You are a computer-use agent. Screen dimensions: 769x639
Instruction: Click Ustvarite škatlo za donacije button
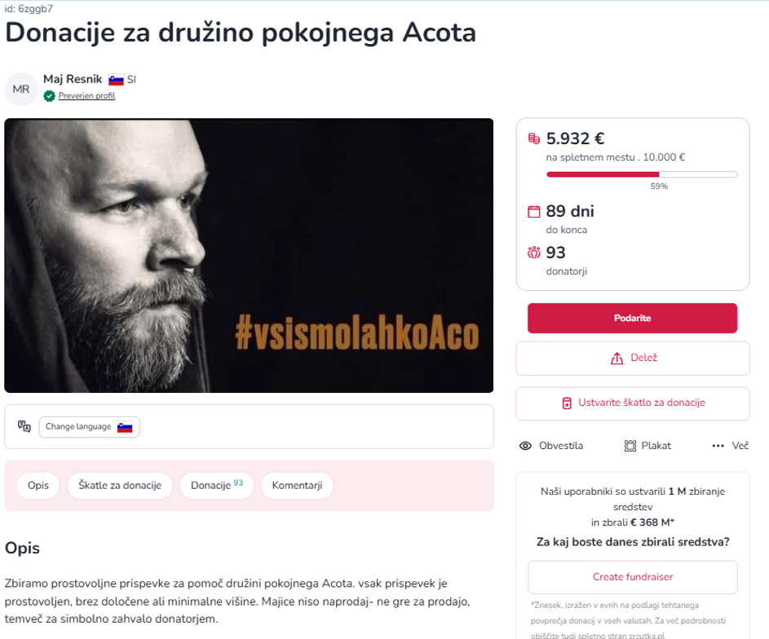[633, 403]
